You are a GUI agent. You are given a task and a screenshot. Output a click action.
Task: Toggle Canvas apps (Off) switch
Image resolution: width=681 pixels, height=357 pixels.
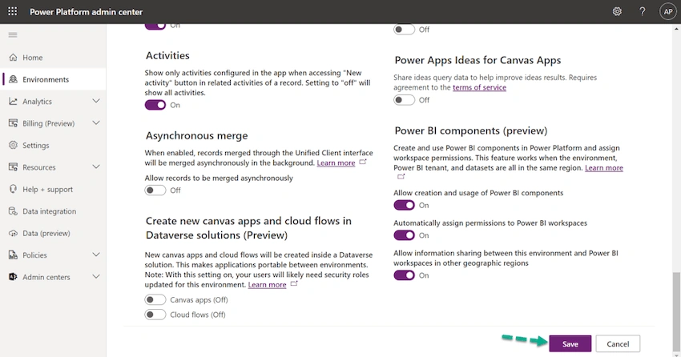[x=155, y=299]
